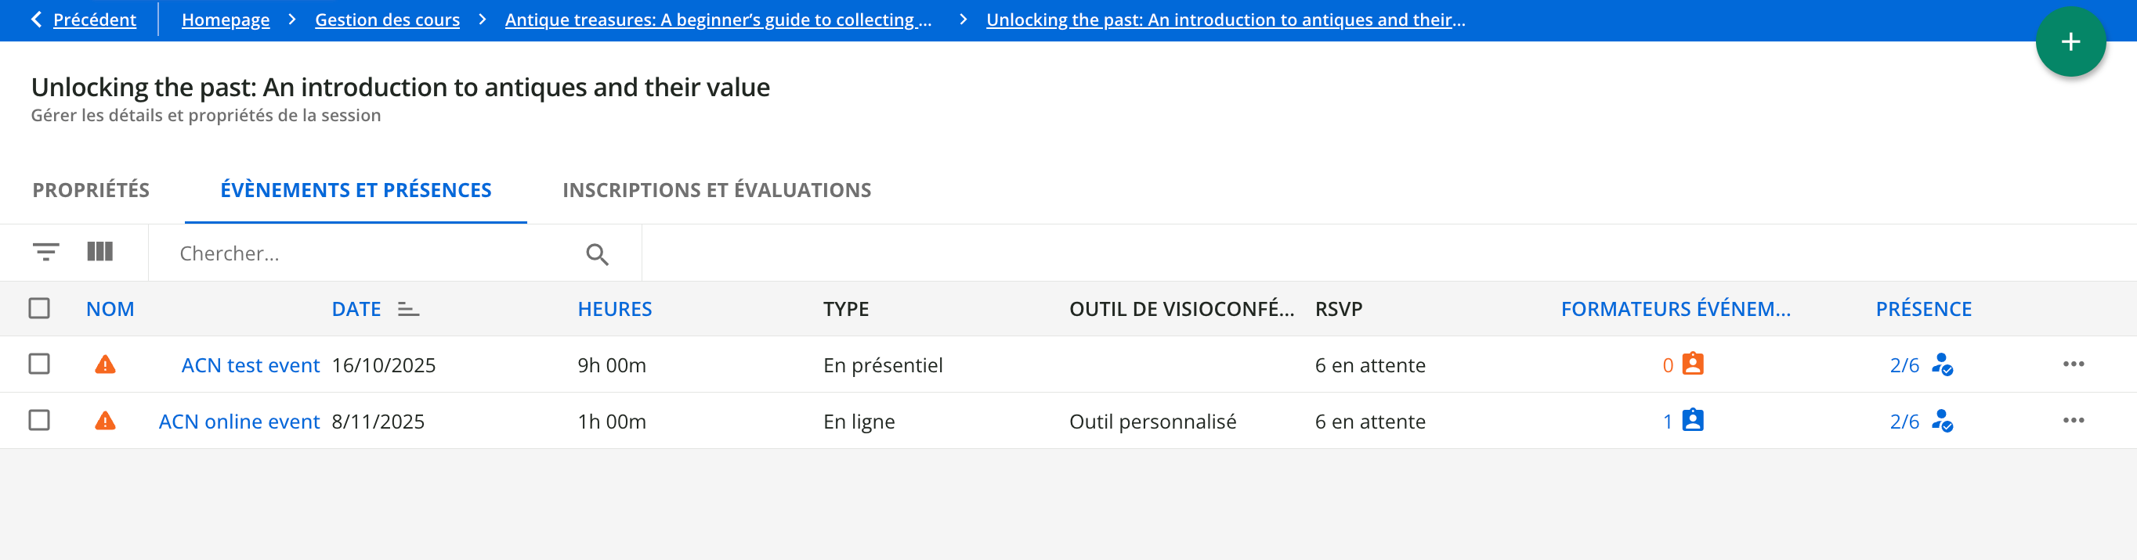The height and width of the screenshot is (560, 2137).
Task: Open more options for ACN test event
Action: point(2073,364)
